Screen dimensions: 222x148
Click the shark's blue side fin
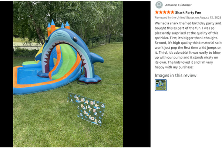(x=97, y=57)
